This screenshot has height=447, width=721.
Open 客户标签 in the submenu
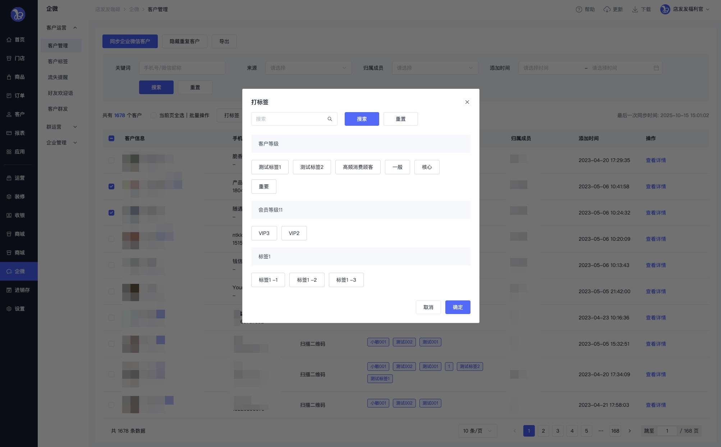[58, 61]
